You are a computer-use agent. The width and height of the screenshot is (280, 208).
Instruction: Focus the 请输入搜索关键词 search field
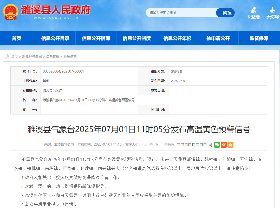pyautogui.click(x=181, y=13)
